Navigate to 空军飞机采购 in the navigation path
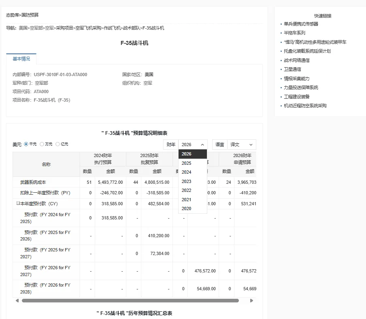The image size is (366, 319). 88,28
